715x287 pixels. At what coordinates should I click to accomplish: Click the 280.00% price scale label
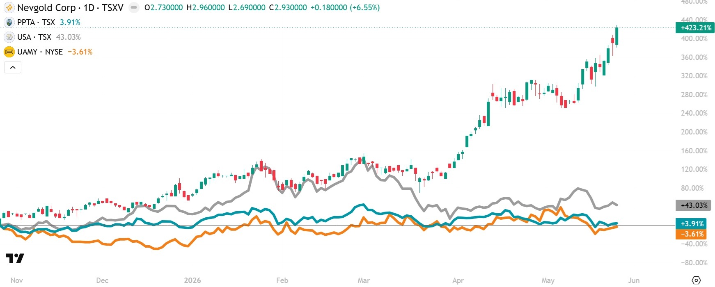click(x=694, y=95)
